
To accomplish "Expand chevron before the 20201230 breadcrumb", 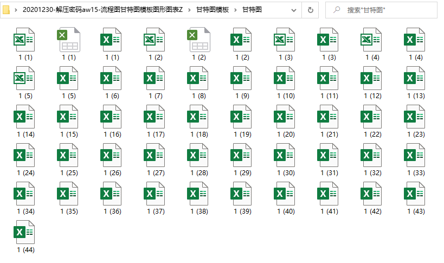I will (x=16, y=10).
